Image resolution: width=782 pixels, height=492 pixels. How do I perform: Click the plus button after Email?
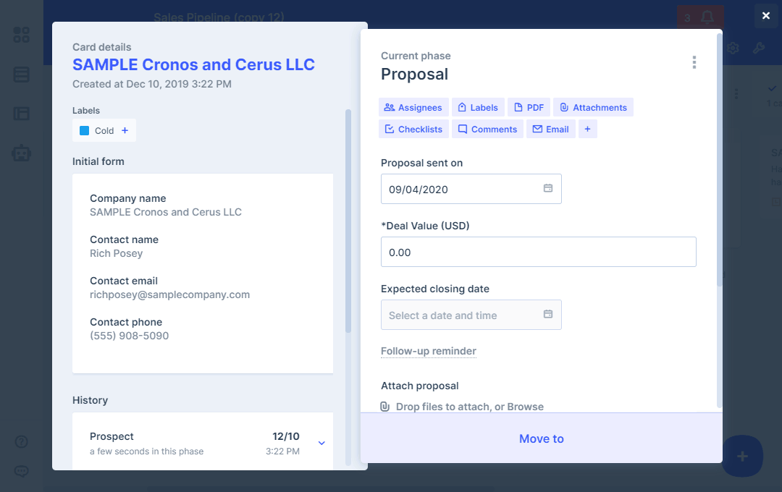pos(587,129)
